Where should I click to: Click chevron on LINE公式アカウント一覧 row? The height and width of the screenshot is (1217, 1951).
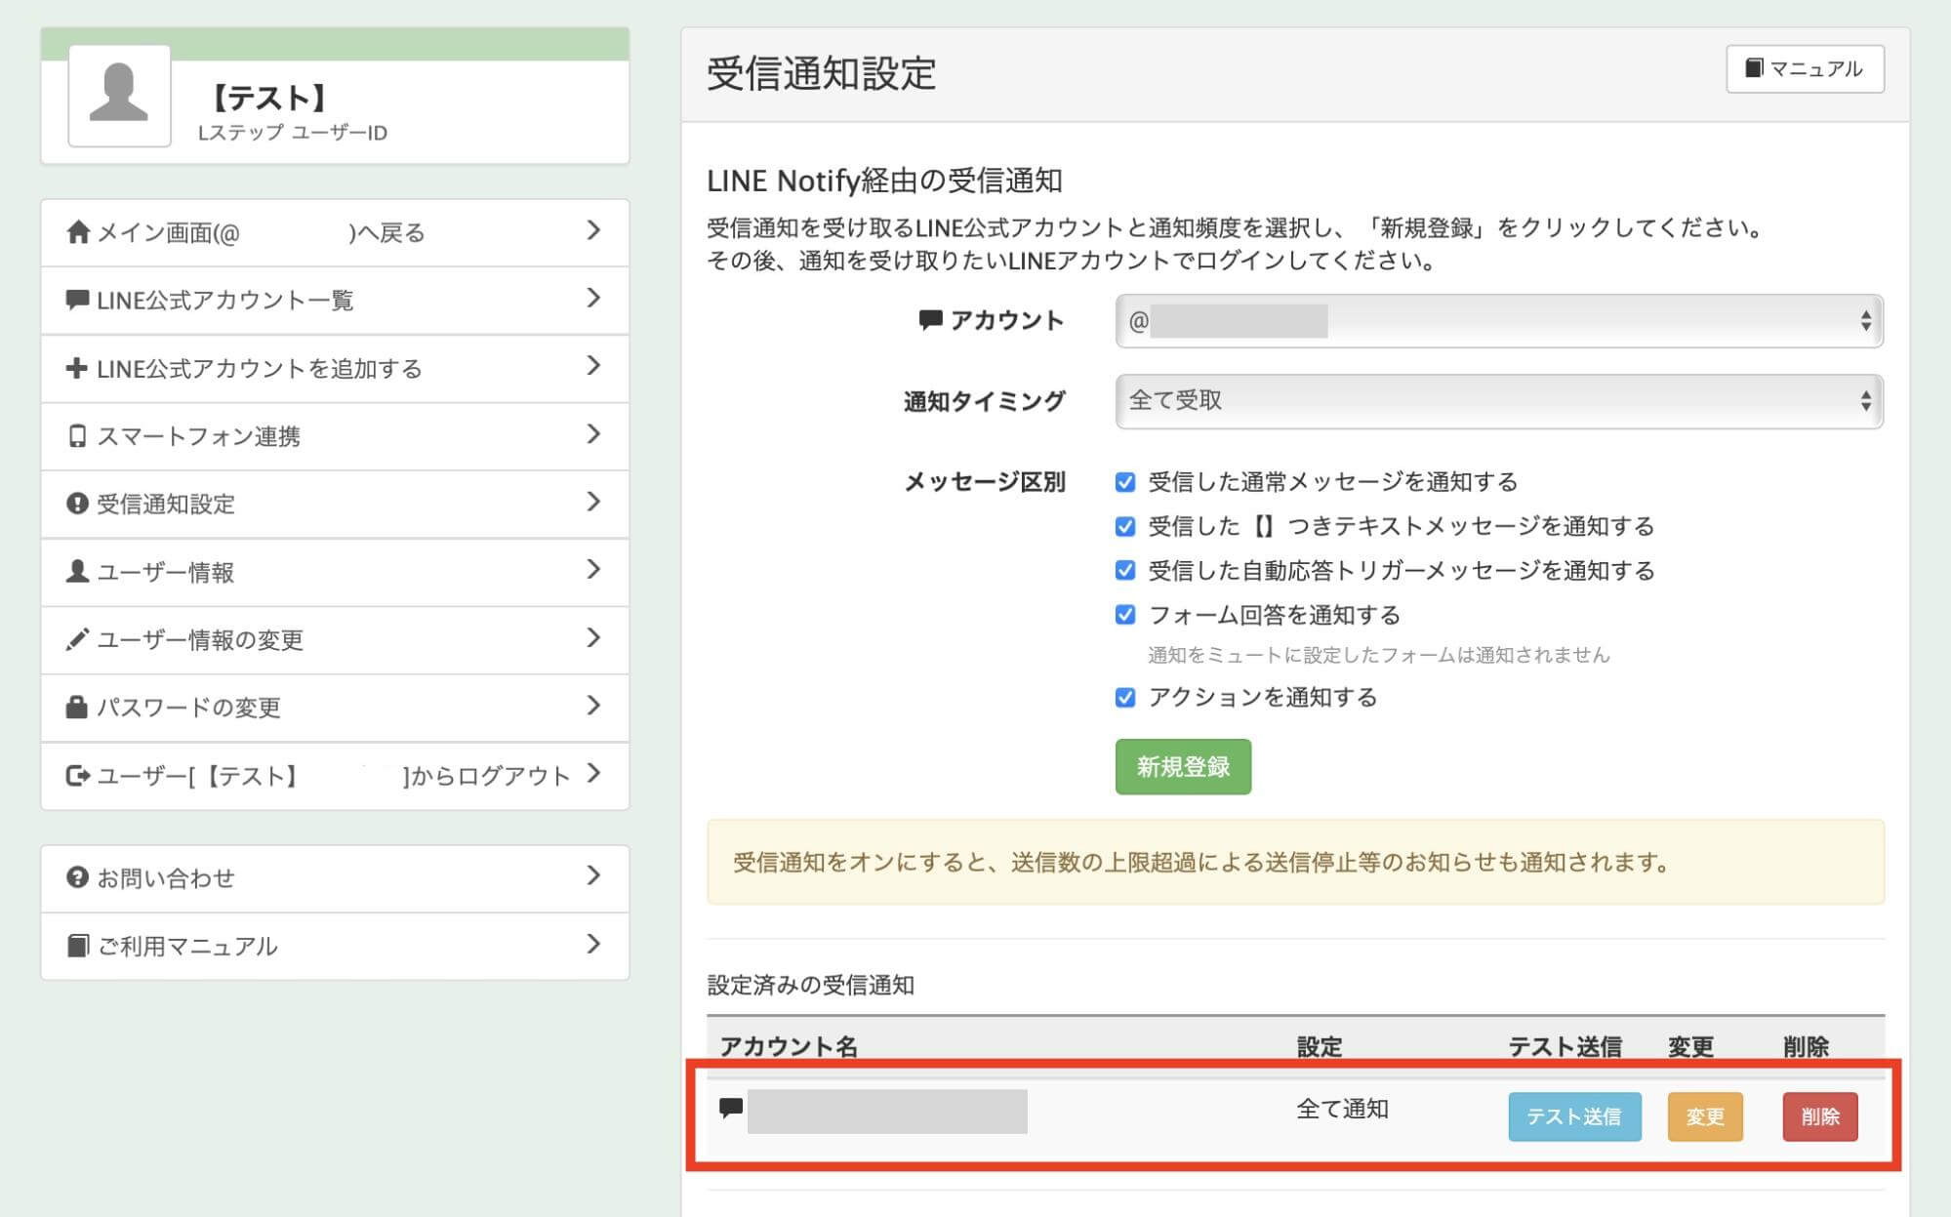click(x=593, y=298)
